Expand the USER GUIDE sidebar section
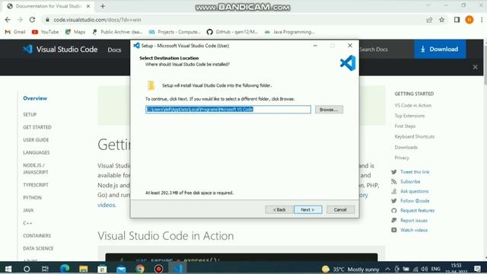This screenshot has height=274, width=487. tap(36, 140)
